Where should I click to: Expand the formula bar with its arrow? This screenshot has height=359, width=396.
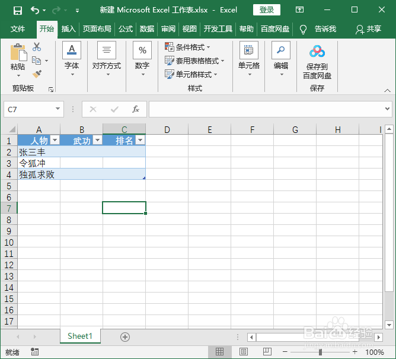click(x=387, y=109)
